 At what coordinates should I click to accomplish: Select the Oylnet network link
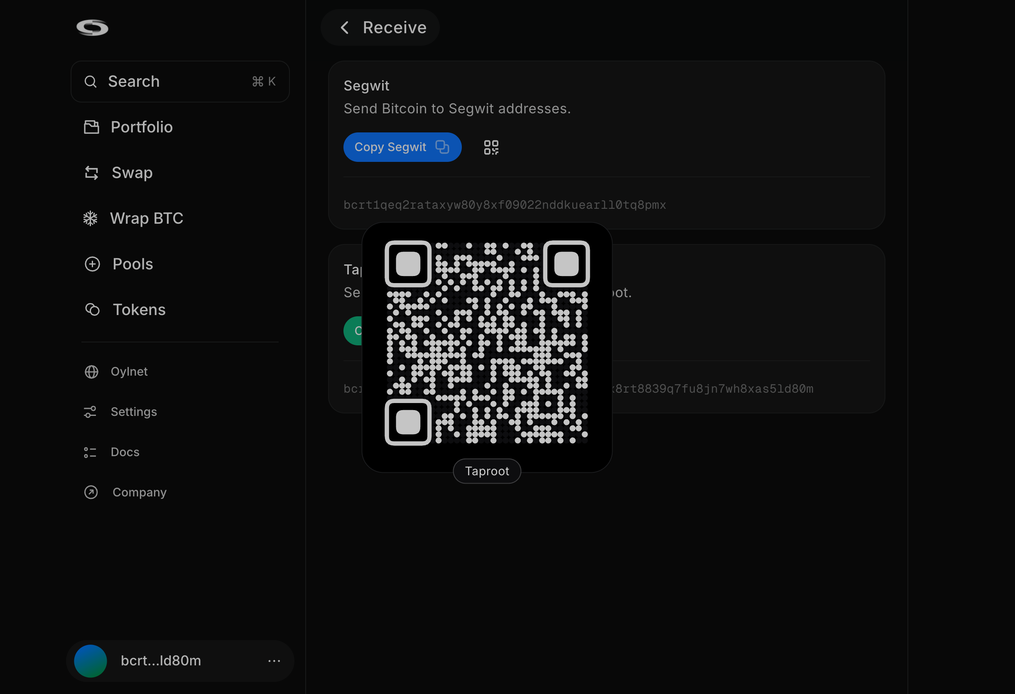(x=129, y=371)
